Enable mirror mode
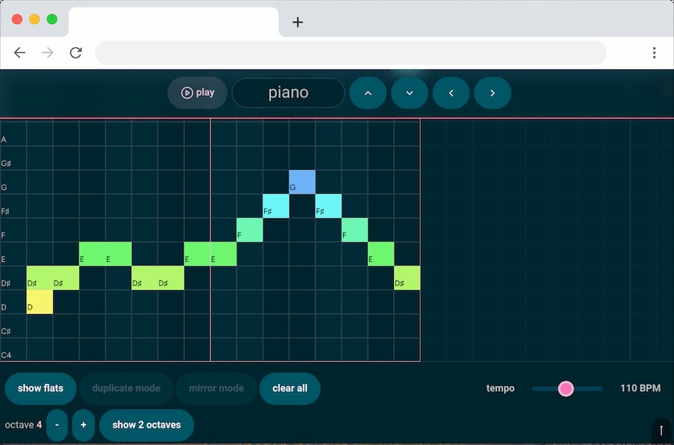The width and height of the screenshot is (674, 445). point(216,388)
